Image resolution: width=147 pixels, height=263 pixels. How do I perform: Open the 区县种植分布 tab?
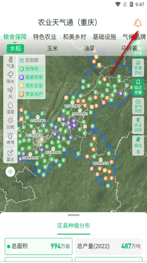coord(74,226)
